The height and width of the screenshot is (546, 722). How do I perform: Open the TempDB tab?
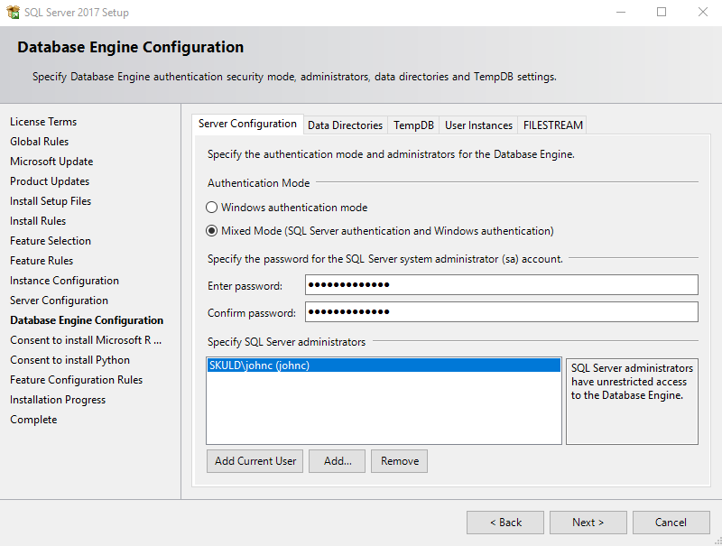413,125
